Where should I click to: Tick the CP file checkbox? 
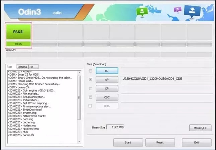tap(91, 88)
